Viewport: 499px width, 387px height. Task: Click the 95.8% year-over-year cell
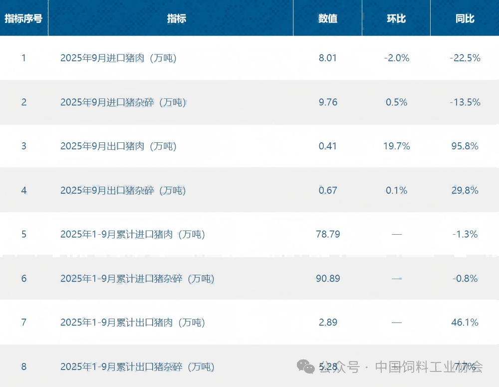coord(465,146)
